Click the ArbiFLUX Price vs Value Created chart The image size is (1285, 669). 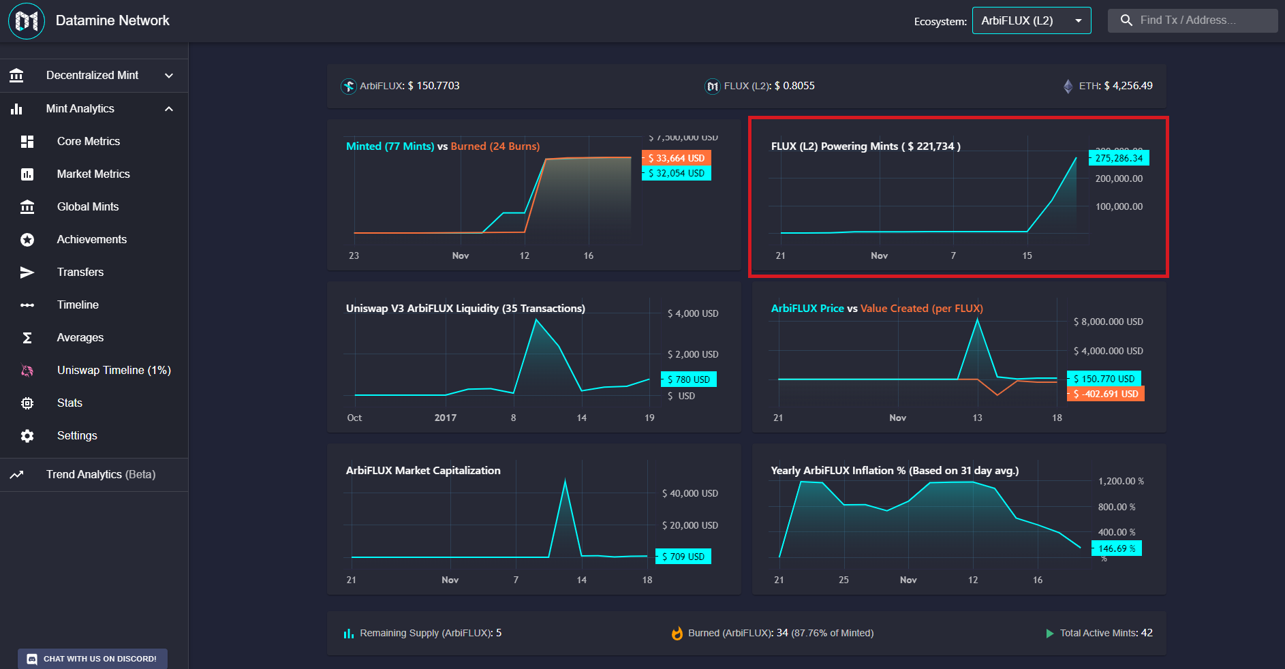(x=959, y=357)
